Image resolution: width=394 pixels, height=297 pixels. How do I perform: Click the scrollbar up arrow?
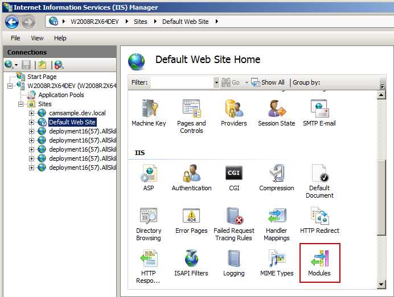click(381, 95)
